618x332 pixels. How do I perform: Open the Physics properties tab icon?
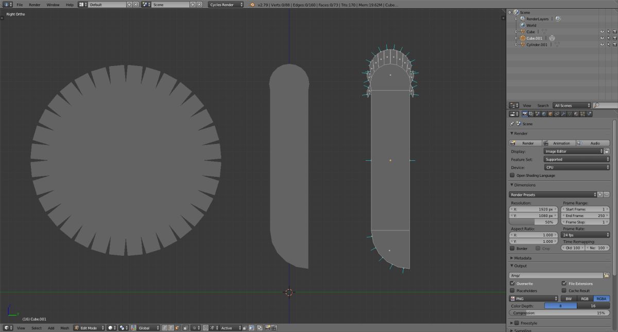click(589, 114)
